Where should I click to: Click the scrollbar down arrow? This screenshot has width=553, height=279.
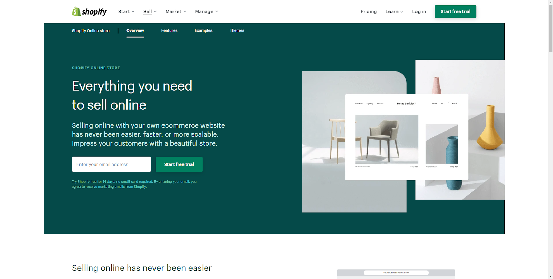click(551, 277)
